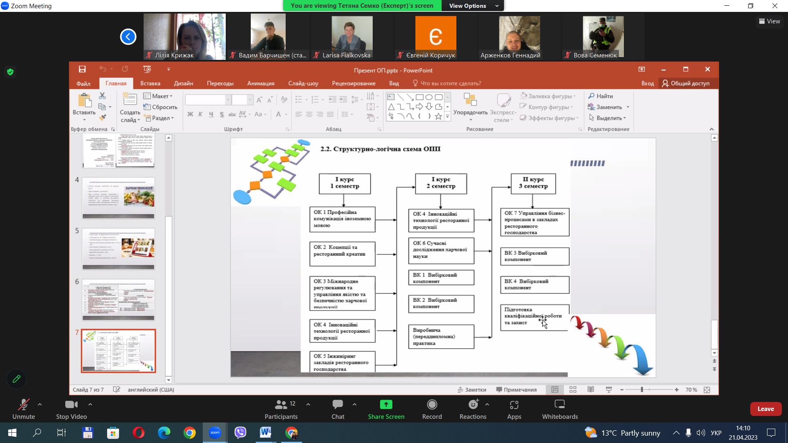788x443 pixels.
Task: Click the green Share Screen icon
Action: pos(386,405)
